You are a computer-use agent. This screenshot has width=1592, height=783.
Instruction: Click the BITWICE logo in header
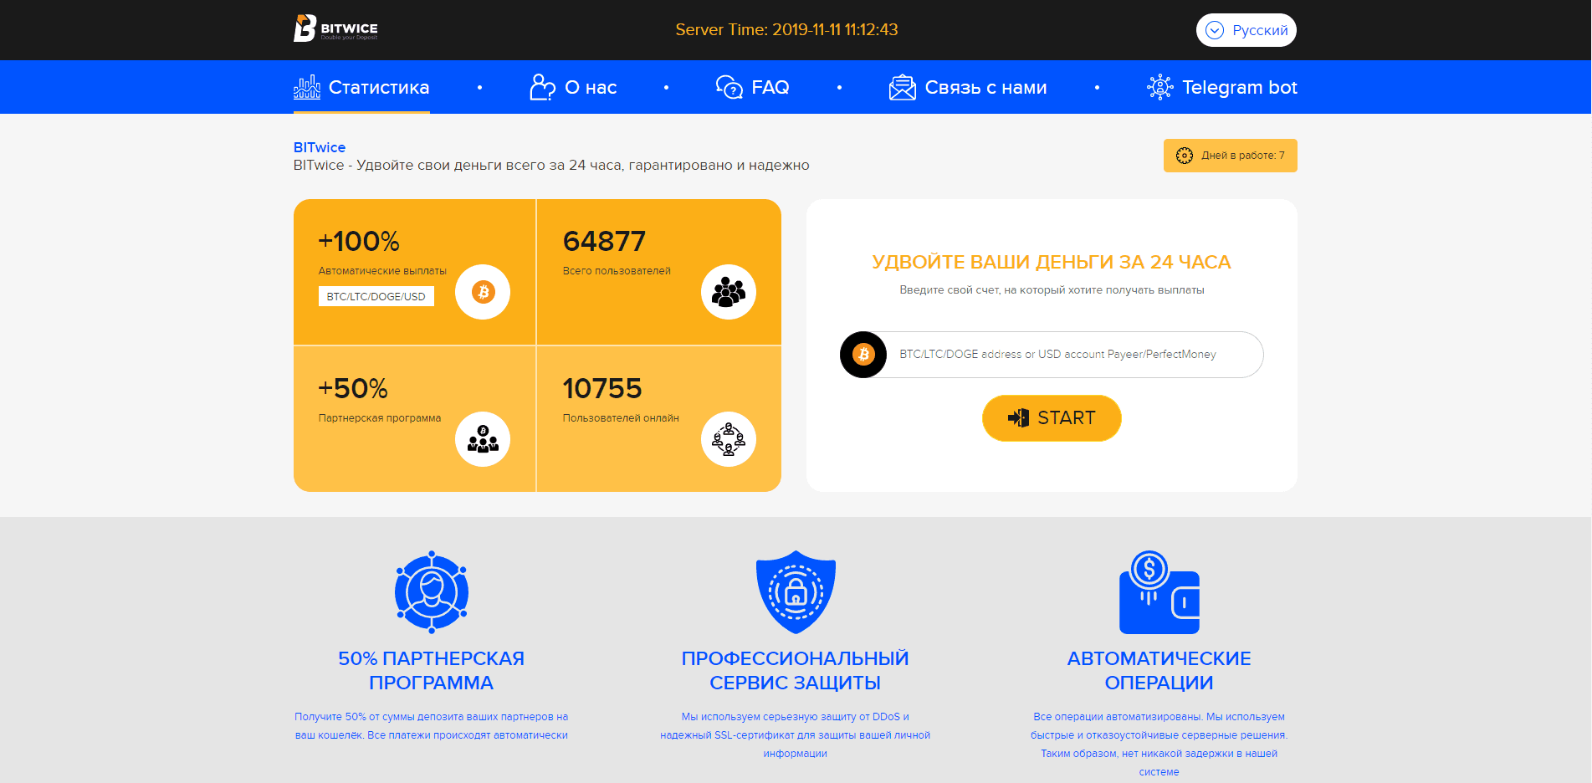335,29
